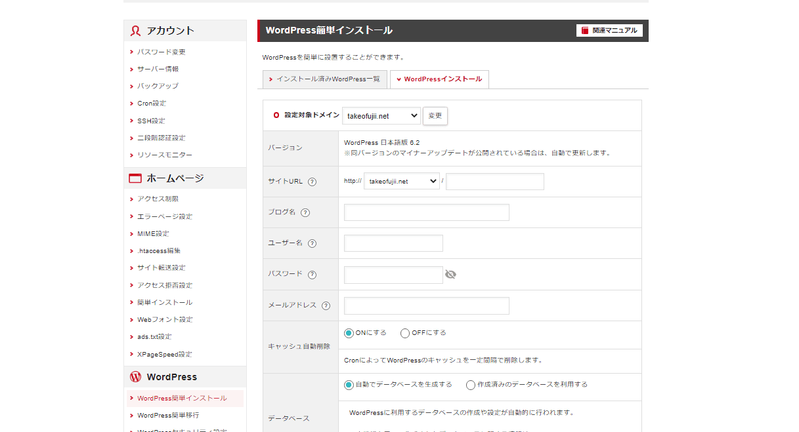
Task: Go to SSH設定 in the sidebar
Action: pos(151,121)
